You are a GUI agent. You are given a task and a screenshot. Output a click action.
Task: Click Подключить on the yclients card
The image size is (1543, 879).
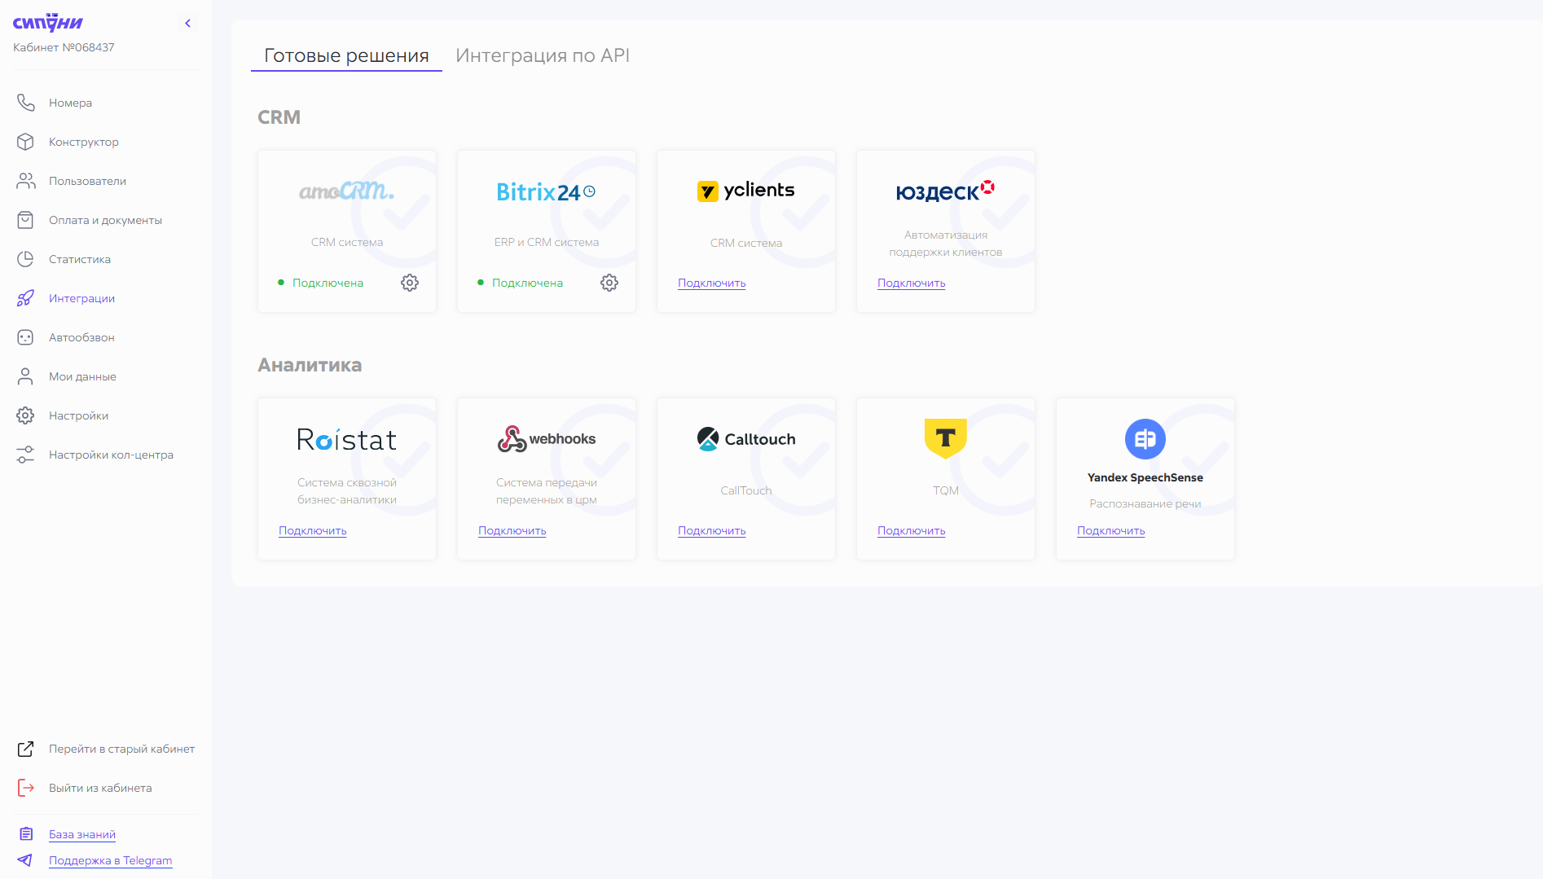coord(712,283)
